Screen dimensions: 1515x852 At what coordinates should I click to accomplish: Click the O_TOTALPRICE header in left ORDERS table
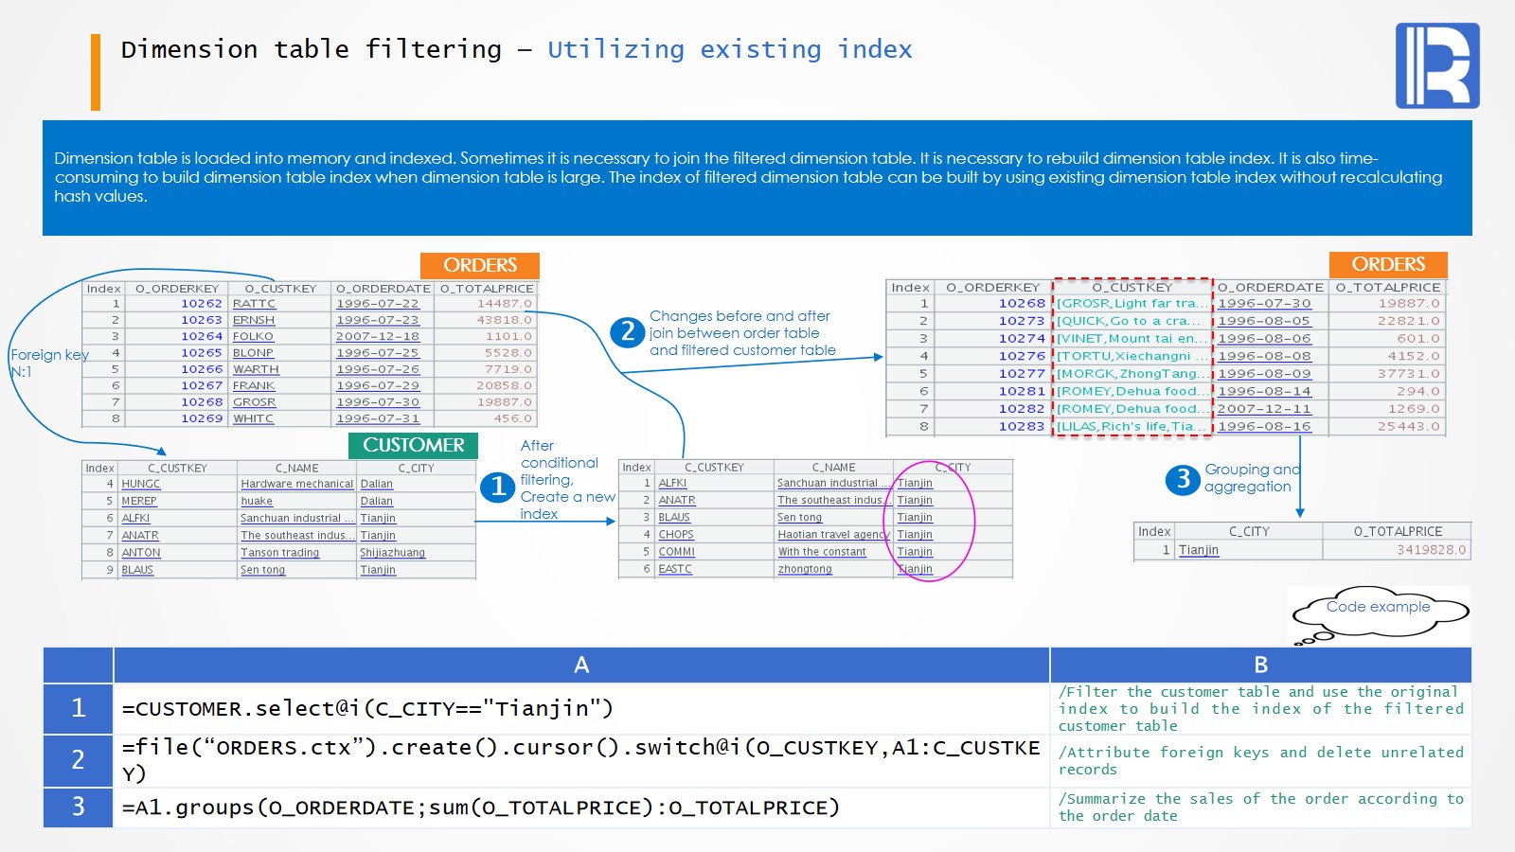(x=486, y=289)
